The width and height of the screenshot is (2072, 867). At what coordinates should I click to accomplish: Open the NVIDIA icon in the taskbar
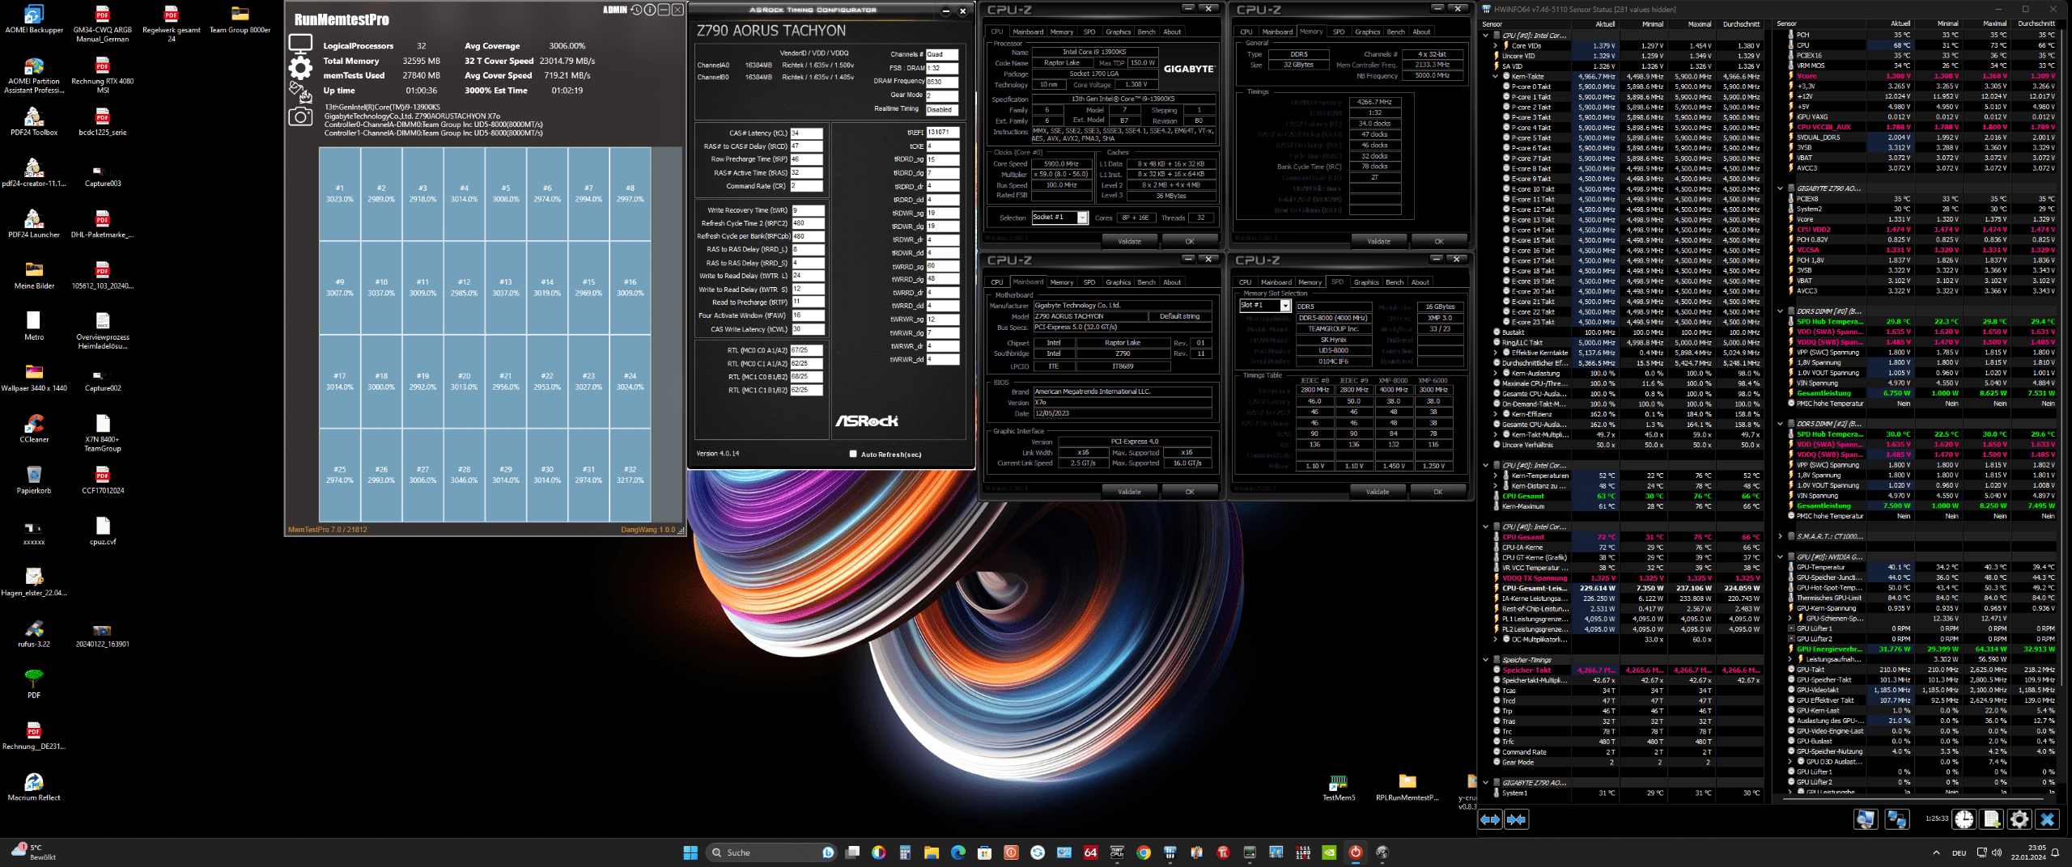pyautogui.click(x=1329, y=852)
